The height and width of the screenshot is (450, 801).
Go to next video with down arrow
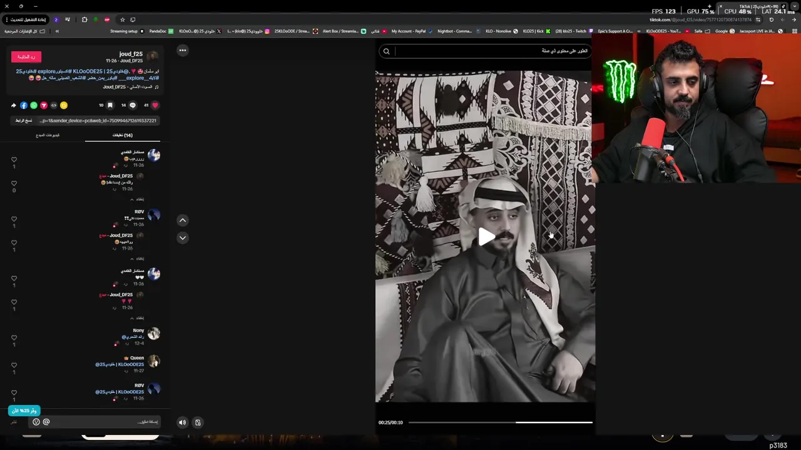point(183,237)
